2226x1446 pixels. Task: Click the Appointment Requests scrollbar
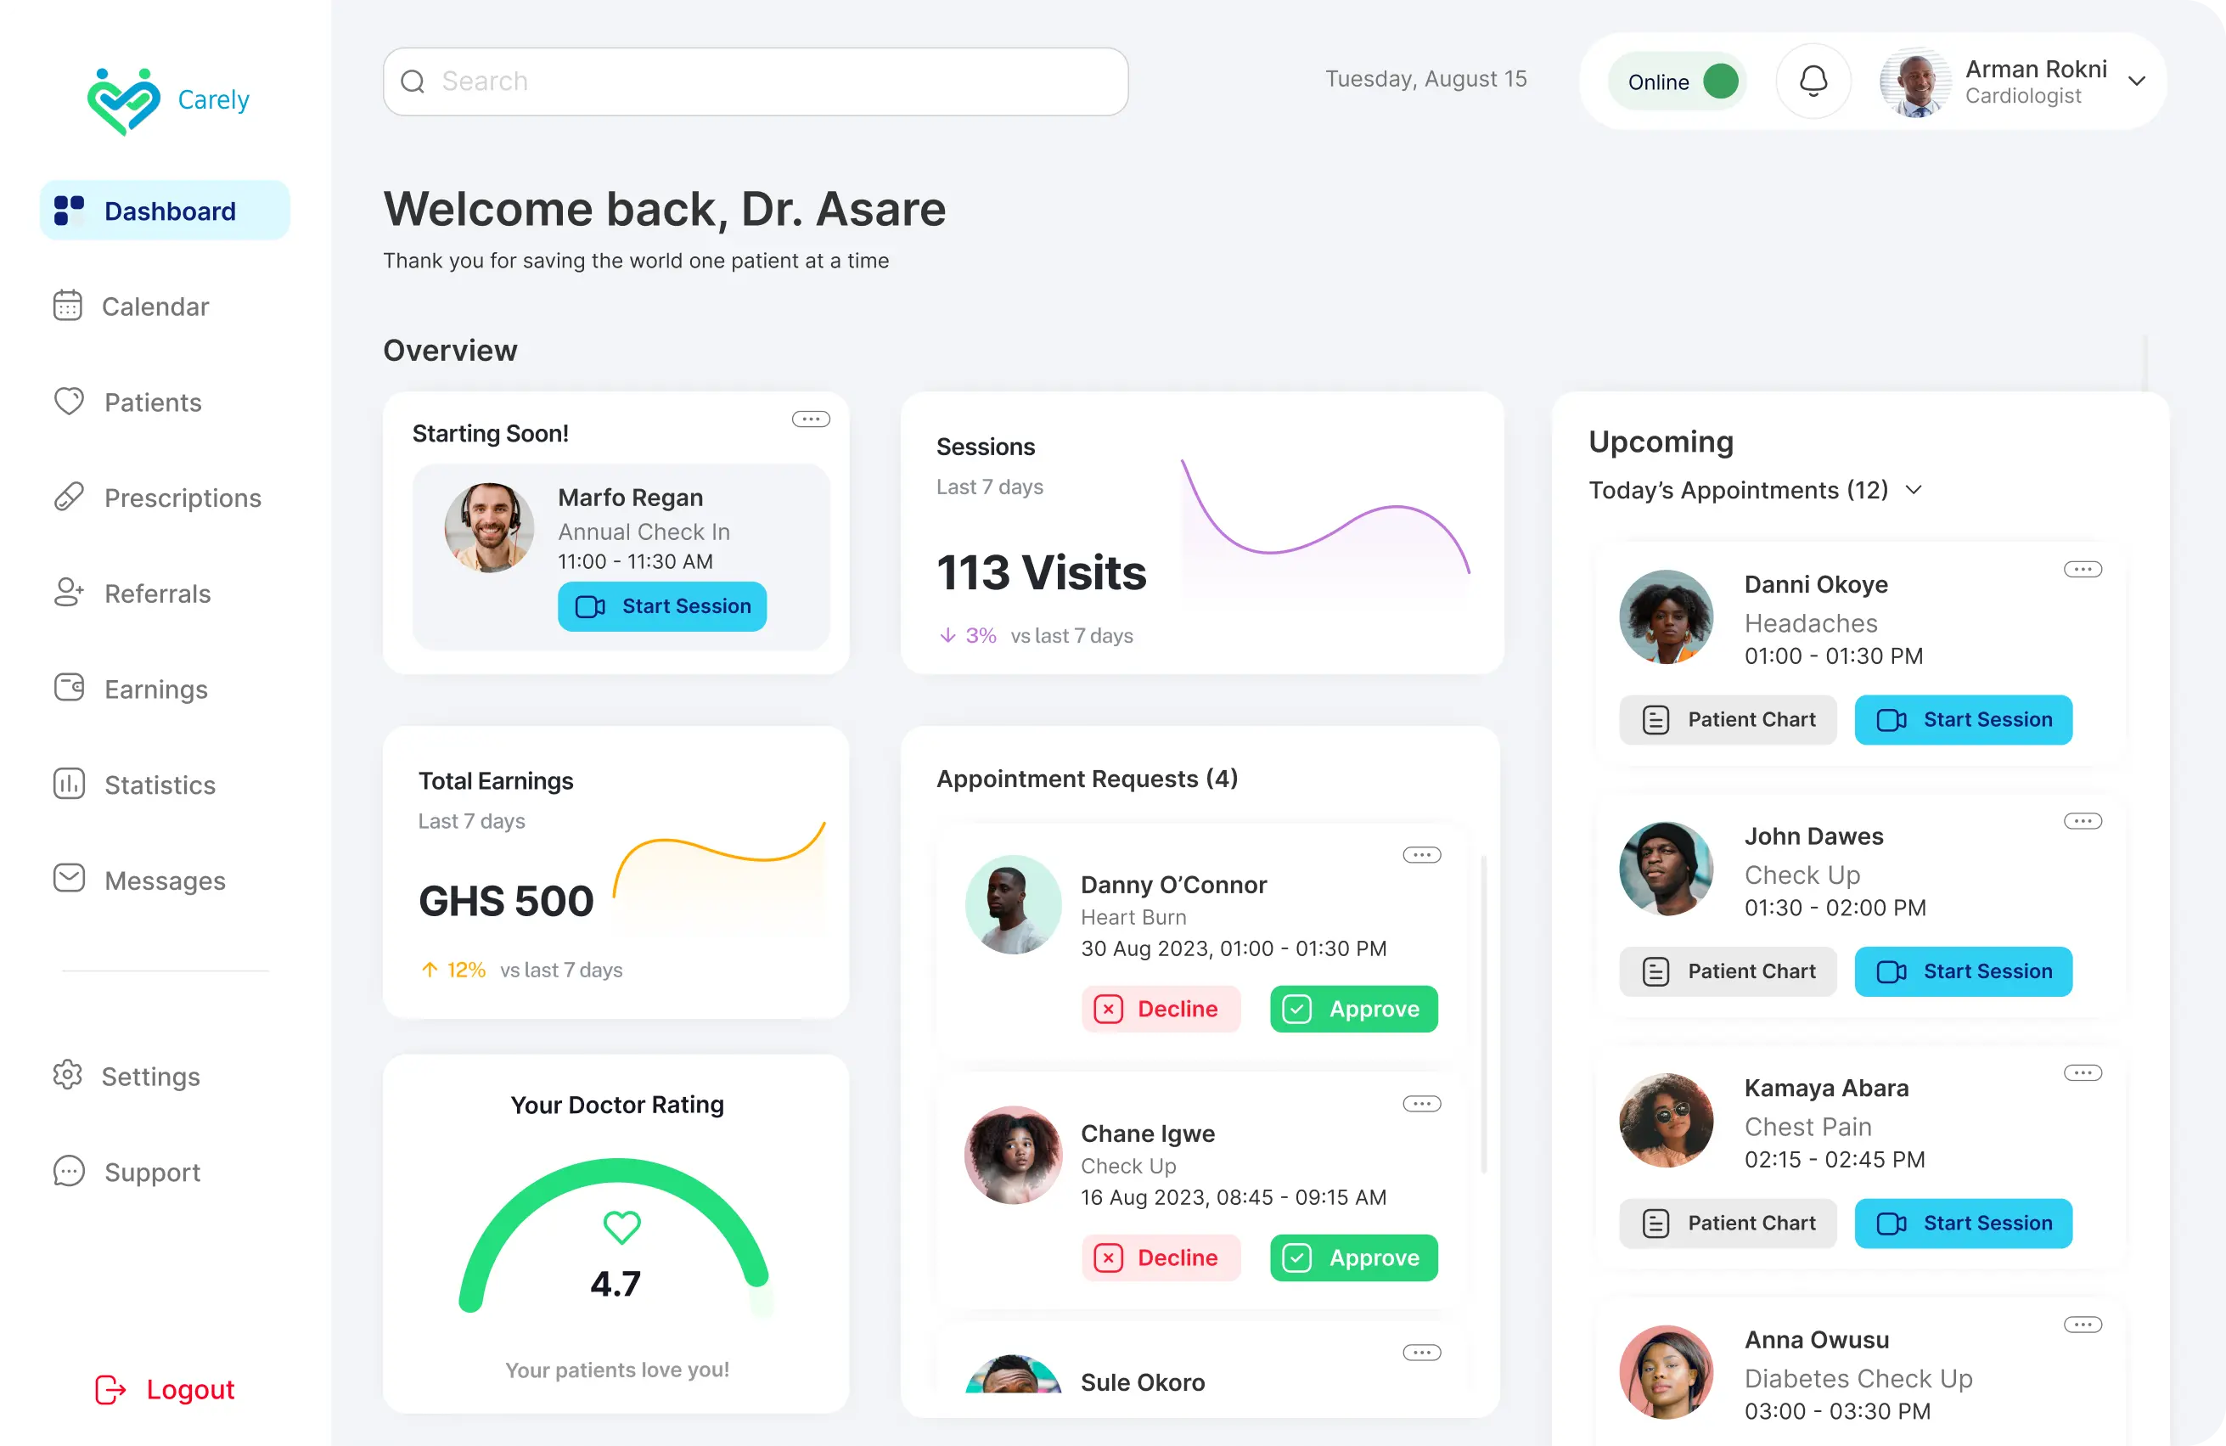coord(1483,1013)
